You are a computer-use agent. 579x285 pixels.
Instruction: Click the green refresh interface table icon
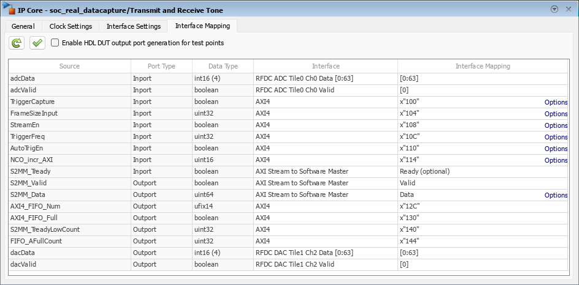[17, 43]
